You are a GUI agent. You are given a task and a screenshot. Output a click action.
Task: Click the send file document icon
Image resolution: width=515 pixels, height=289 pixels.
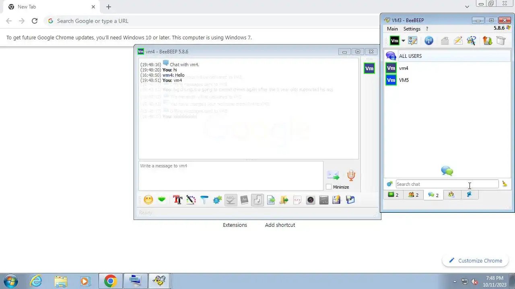point(271,199)
